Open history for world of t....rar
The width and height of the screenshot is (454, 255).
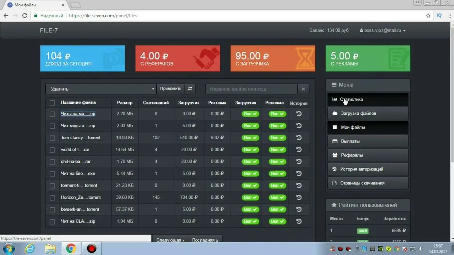pos(299,149)
